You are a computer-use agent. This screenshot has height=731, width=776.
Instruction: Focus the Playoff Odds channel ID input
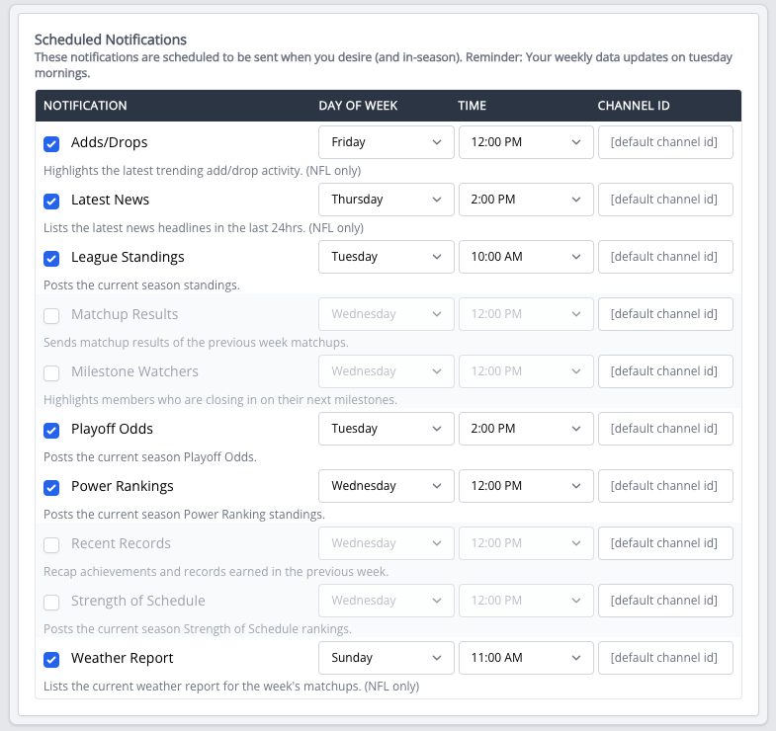tap(665, 429)
